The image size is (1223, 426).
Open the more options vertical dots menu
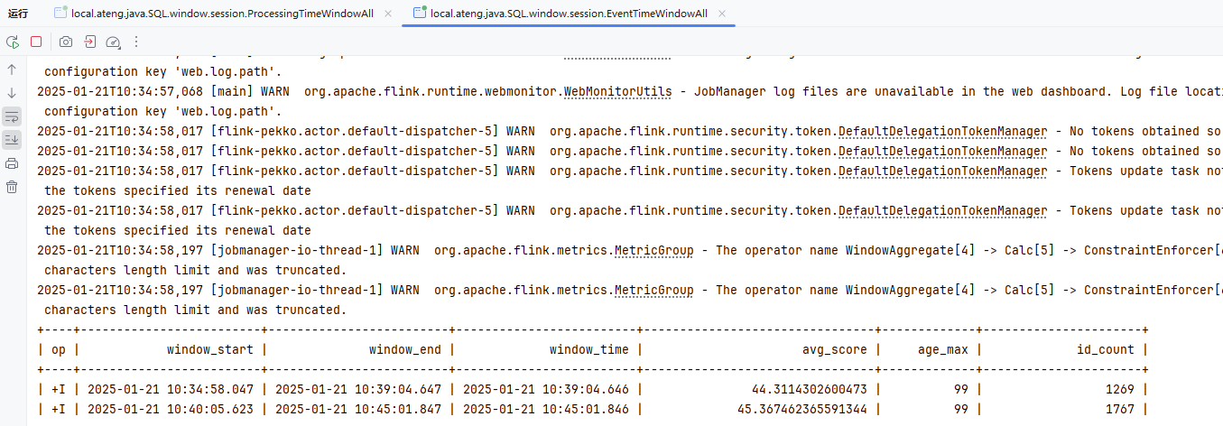click(136, 42)
